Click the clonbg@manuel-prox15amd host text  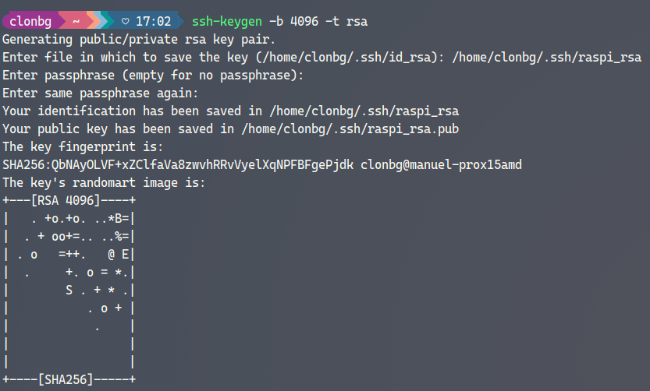point(441,164)
